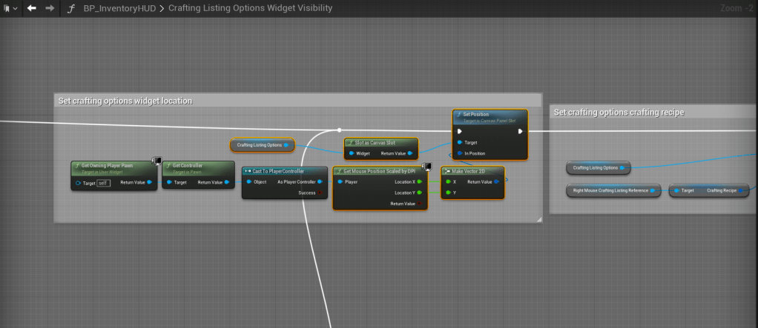Select the 'Set crafting options crafting recipe' comment header
This screenshot has width=758, height=328.
(x=653, y=112)
